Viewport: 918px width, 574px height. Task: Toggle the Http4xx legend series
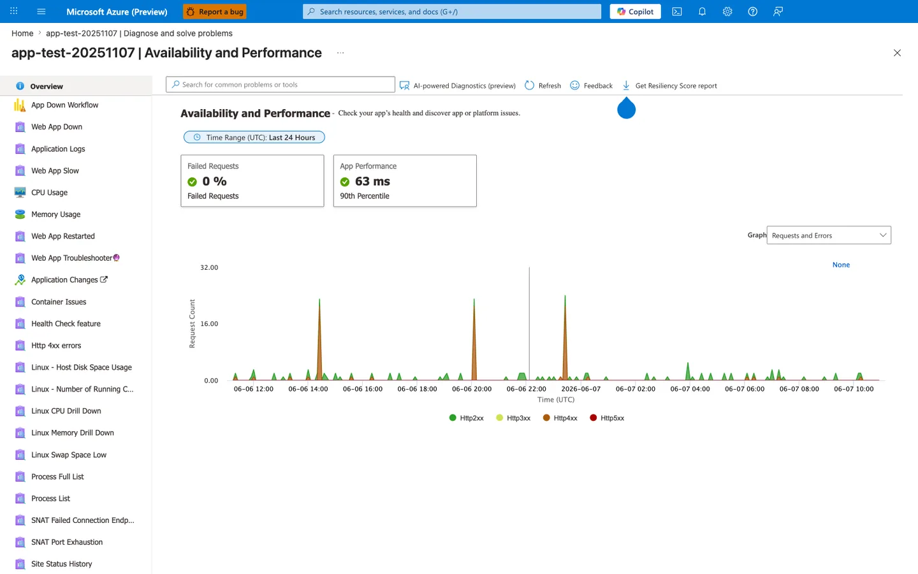[x=560, y=418]
